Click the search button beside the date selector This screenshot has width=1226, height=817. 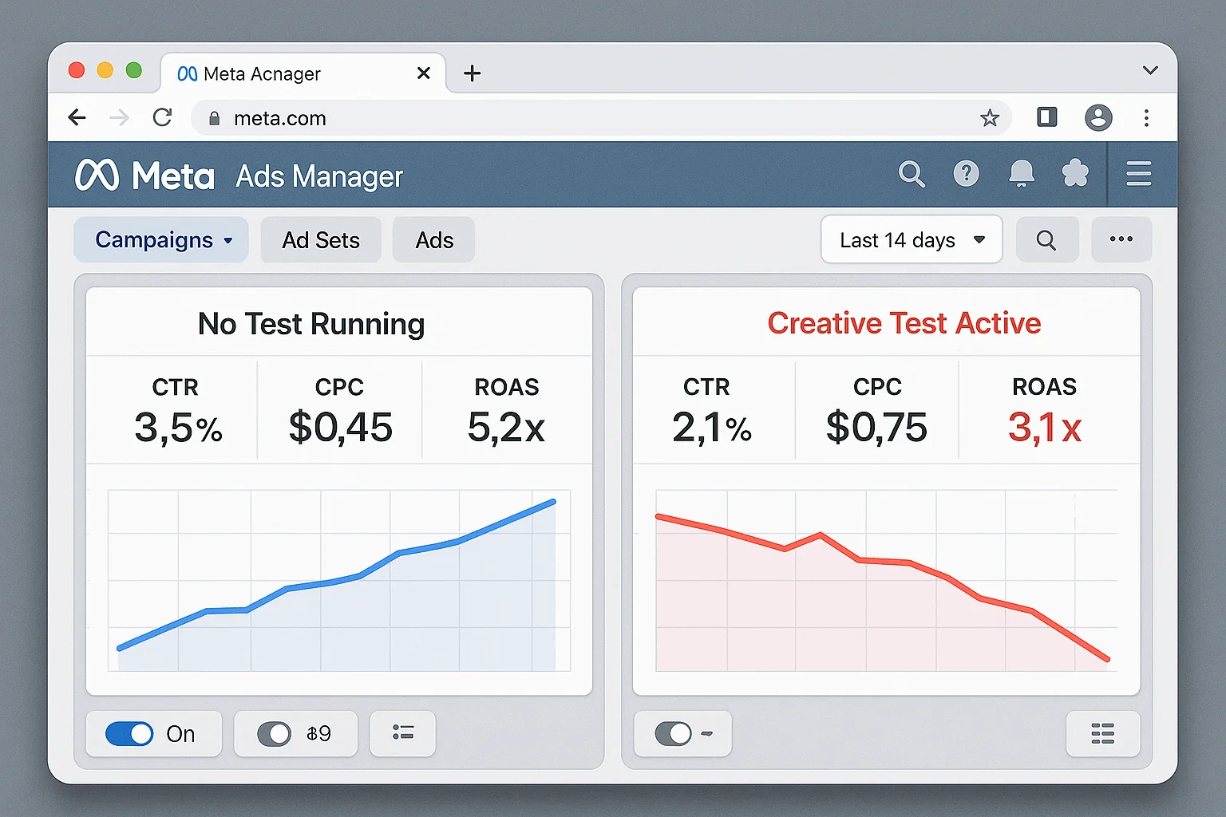[x=1046, y=239]
